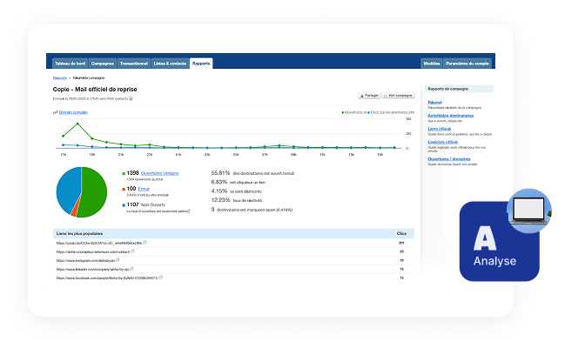565x348 pixels.
Task: Open the Modèles tab
Action: tap(431, 64)
